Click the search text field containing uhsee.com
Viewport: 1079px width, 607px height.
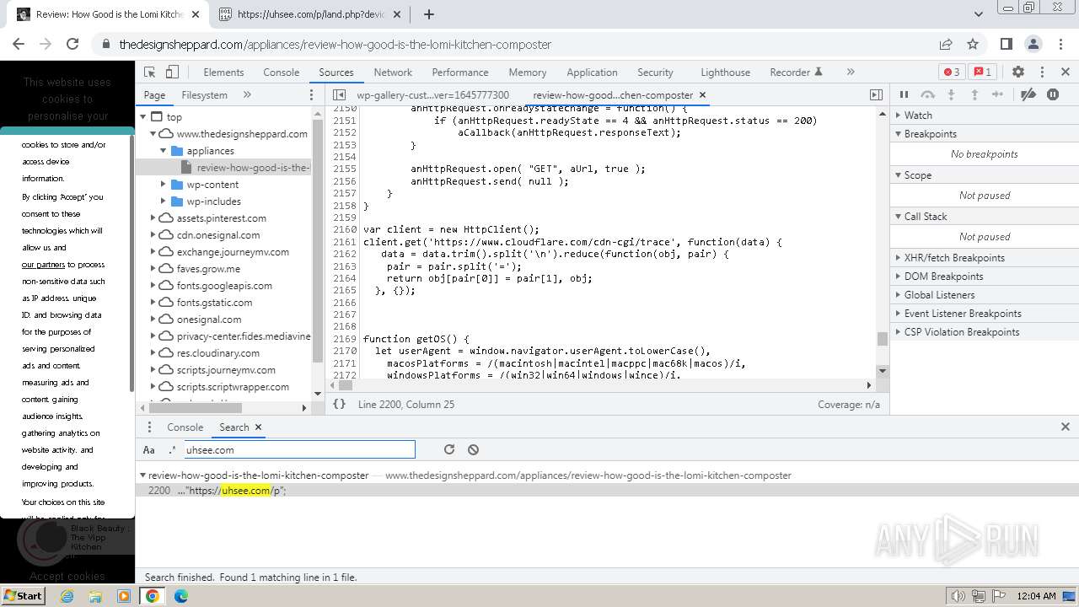[x=299, y=450]
